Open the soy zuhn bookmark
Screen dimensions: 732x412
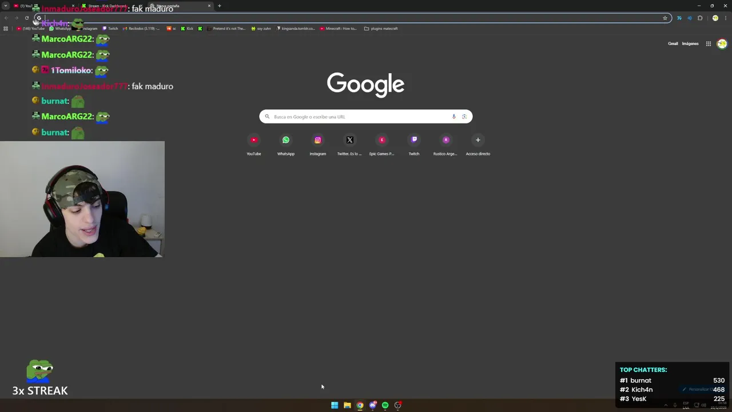tap(261, 29)
